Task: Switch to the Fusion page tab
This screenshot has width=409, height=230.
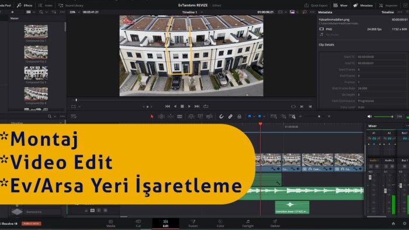Action: click(x=193, y=224)
